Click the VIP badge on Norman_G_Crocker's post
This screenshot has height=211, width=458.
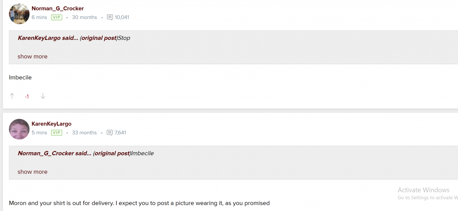56,17
